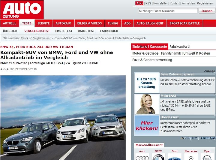
Task: Click the Honda Civic ad headline
Action: point(170,117)
